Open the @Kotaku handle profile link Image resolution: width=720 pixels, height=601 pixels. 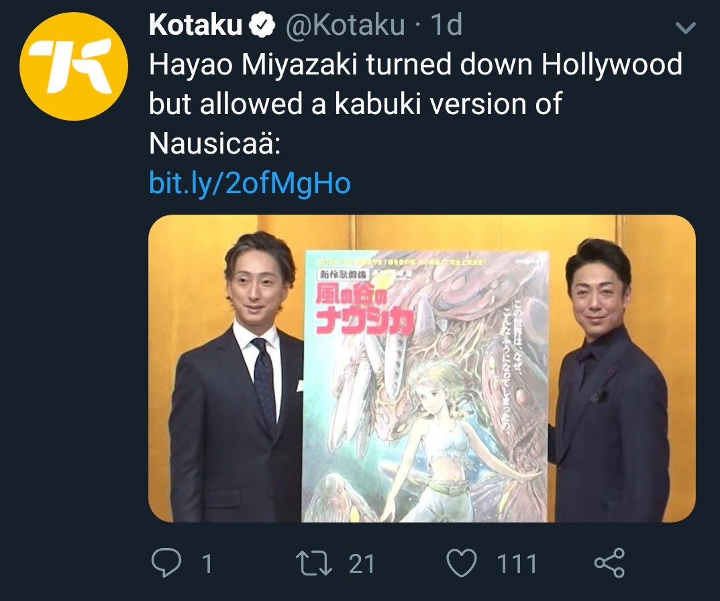[346, 25]
